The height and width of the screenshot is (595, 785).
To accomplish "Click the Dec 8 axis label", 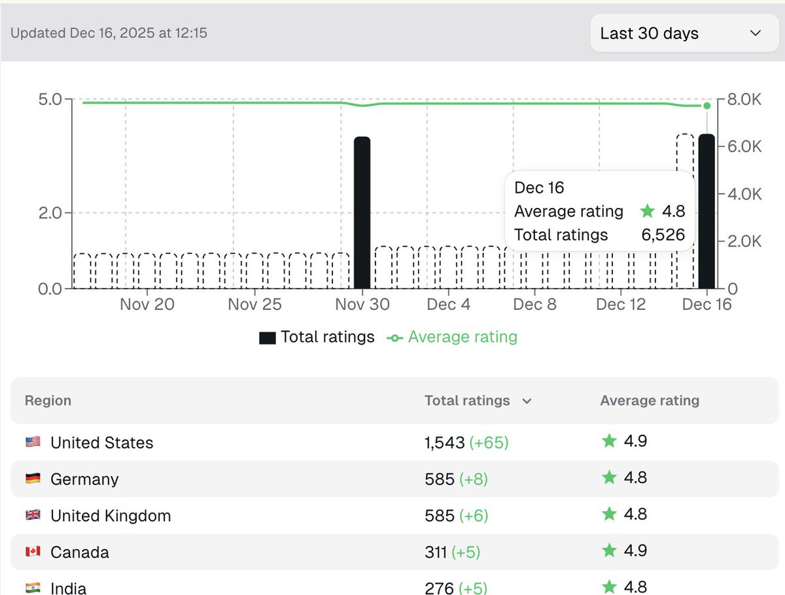I will click(x=535, y=305).
